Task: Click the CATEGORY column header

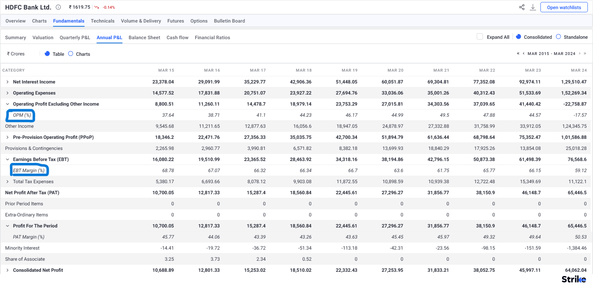Action: (x=13, y=70)
